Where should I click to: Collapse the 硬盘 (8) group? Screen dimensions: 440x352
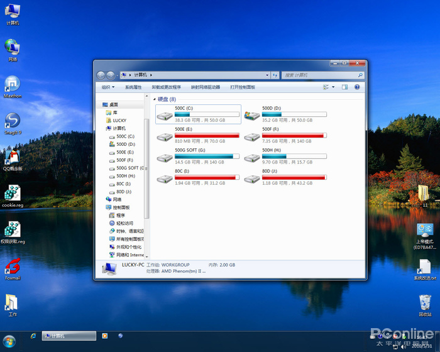[x=155, y=99]
